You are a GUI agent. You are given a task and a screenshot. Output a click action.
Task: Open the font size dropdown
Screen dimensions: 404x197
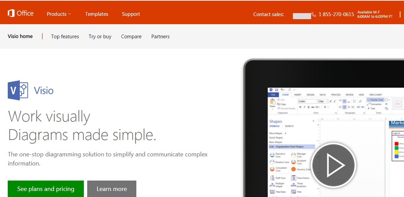pos(327,101)
